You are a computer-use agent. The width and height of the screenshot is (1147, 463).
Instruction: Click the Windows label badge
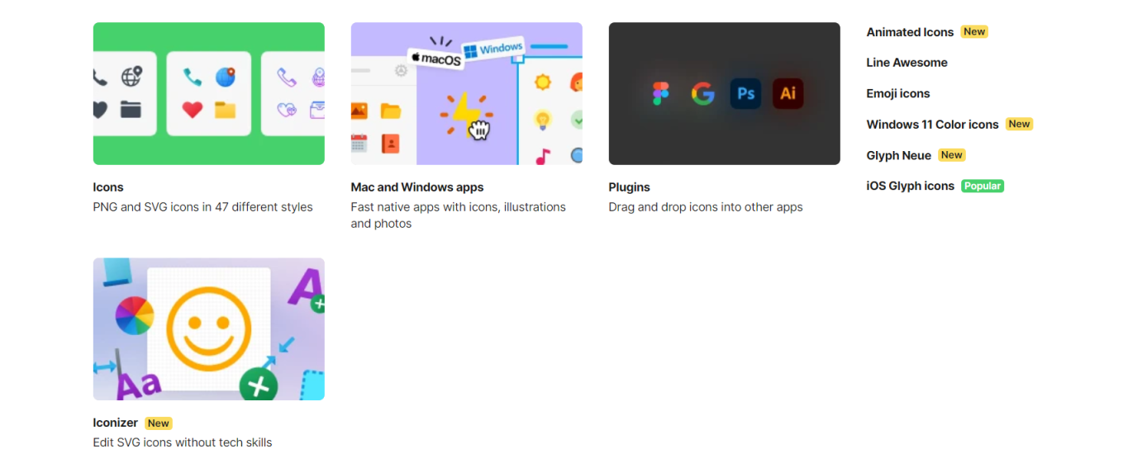point(493,48)
